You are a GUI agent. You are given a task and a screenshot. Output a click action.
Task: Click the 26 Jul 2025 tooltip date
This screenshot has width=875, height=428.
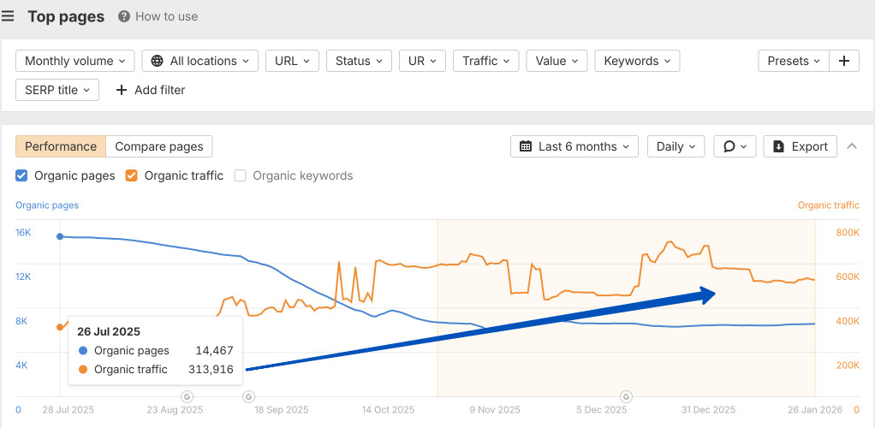(109, 331)
